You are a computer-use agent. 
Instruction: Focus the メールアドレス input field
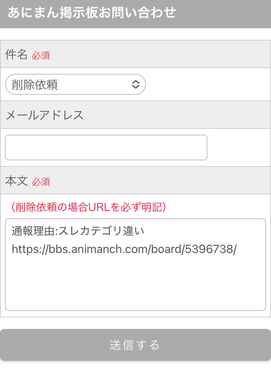tap(106, 147)
